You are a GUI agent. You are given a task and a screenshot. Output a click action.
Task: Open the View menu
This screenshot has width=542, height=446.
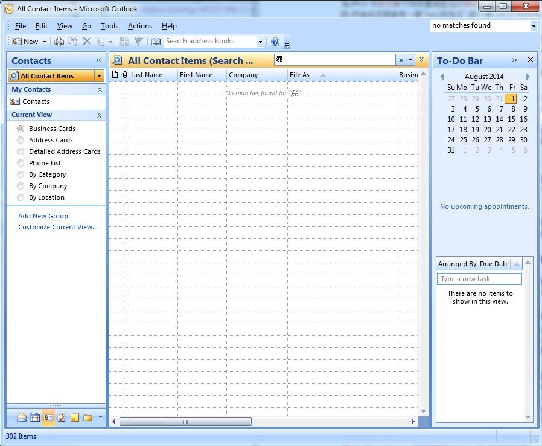point(65,26)
